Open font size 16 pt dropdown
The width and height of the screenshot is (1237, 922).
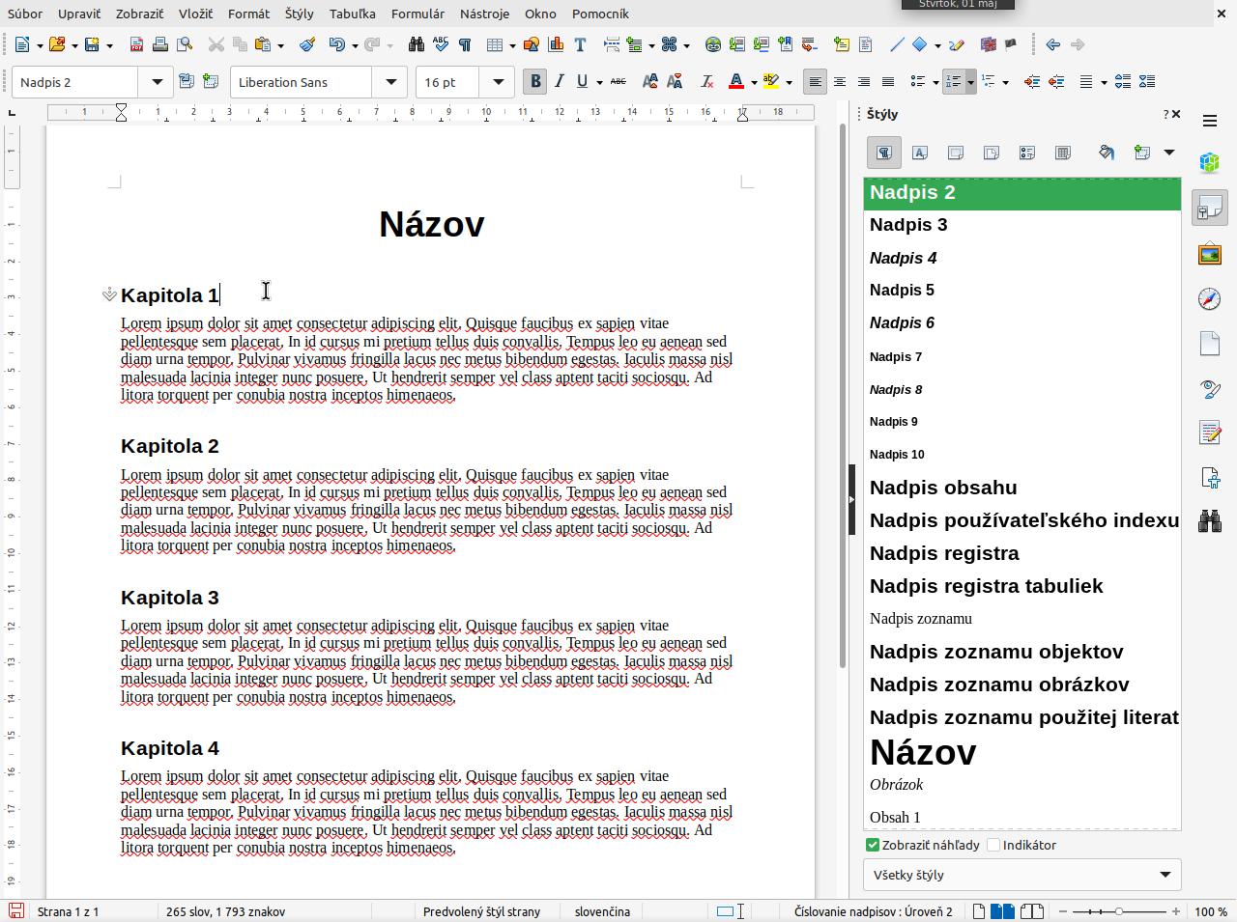click(498, 82)
